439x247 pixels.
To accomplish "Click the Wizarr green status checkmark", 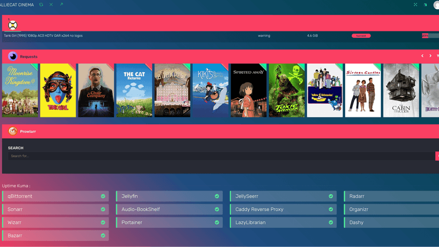I will tap(103, 223).
